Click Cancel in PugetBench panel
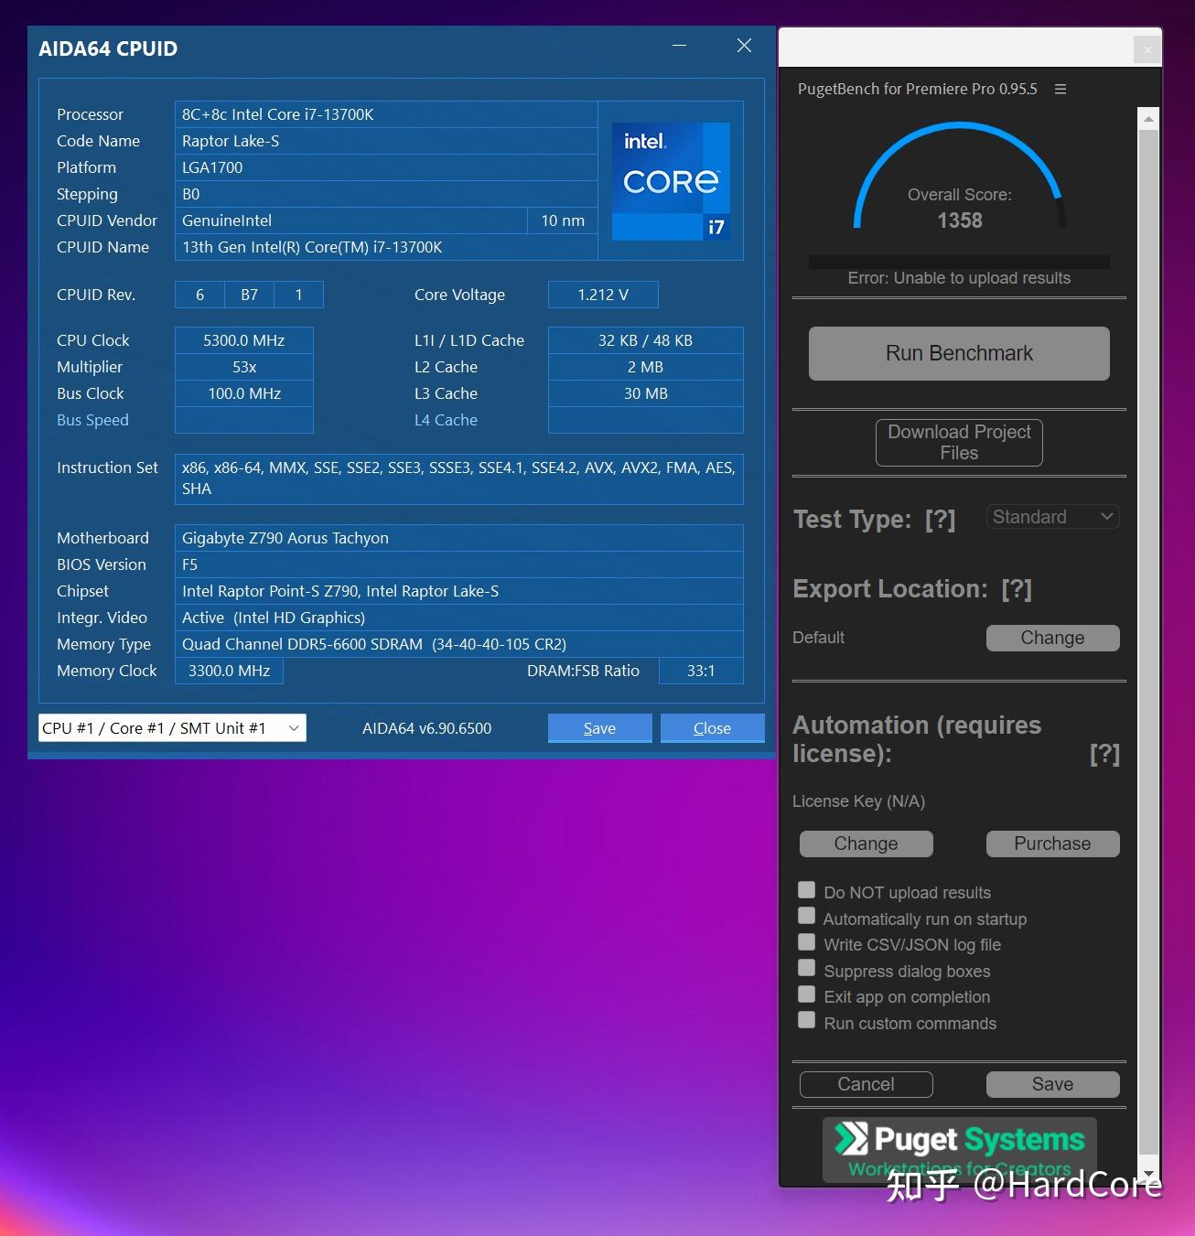The image size is (1195, 1236). (x=866, y=1084)
